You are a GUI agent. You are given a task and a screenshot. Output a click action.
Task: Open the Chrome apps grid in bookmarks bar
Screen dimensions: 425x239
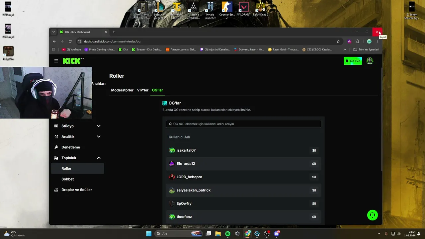pos(53,49)
